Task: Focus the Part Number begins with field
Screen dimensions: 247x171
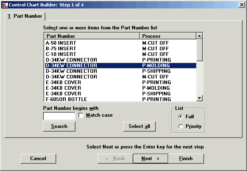Action: 59,116
